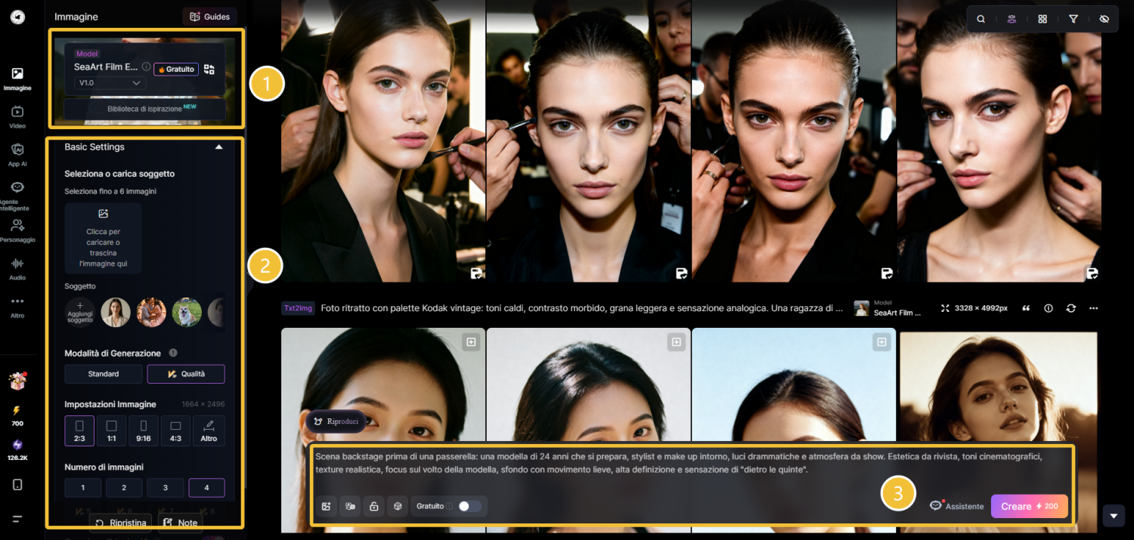Click the search icon in top toolbar

click(981, 20)
